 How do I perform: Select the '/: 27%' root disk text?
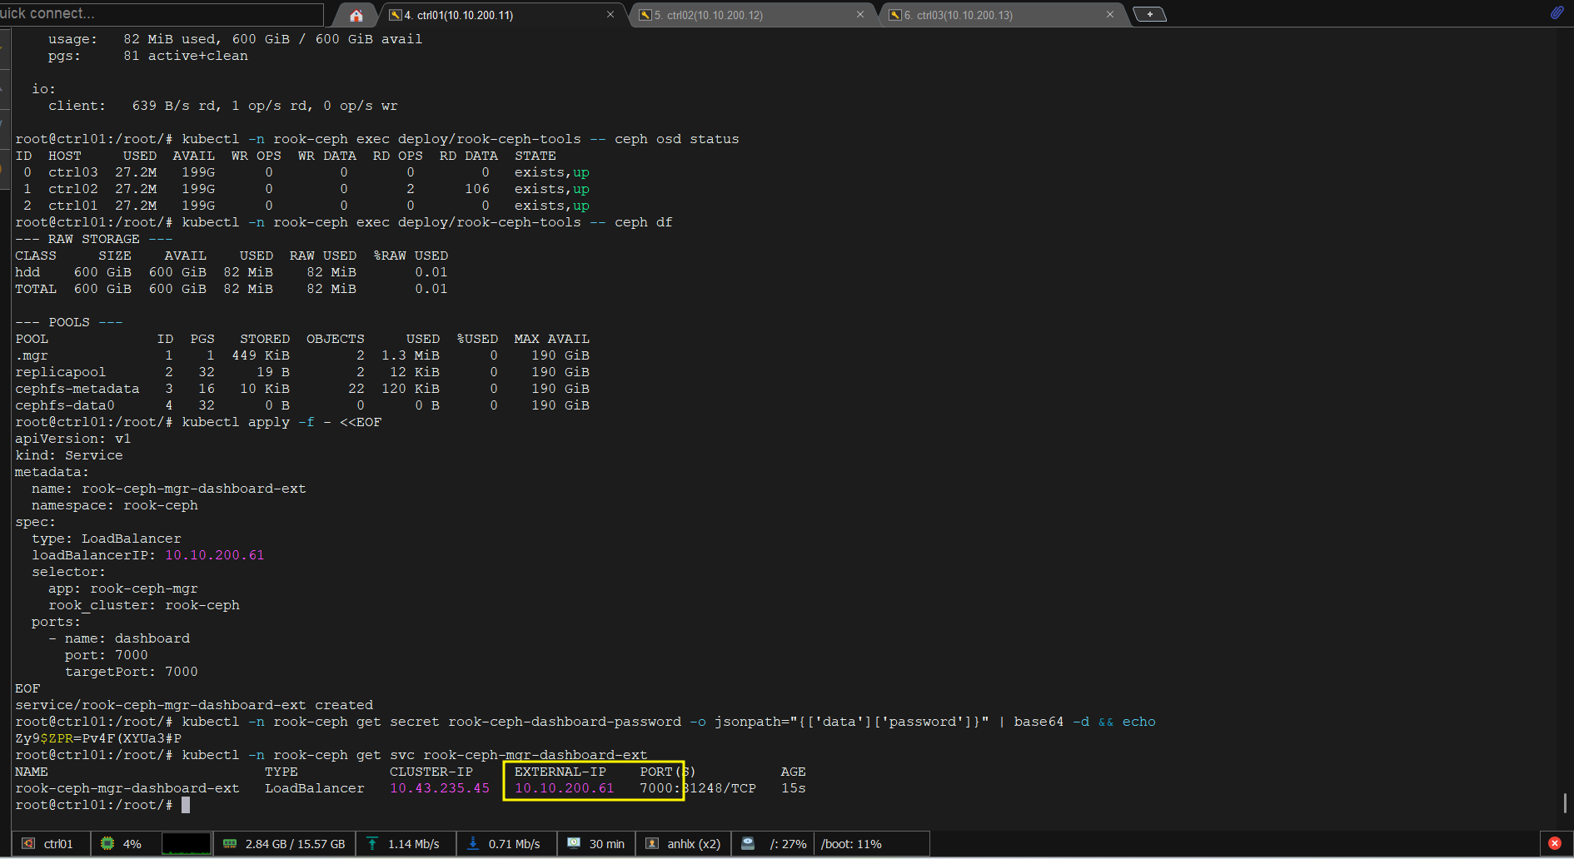pos(788,844)
